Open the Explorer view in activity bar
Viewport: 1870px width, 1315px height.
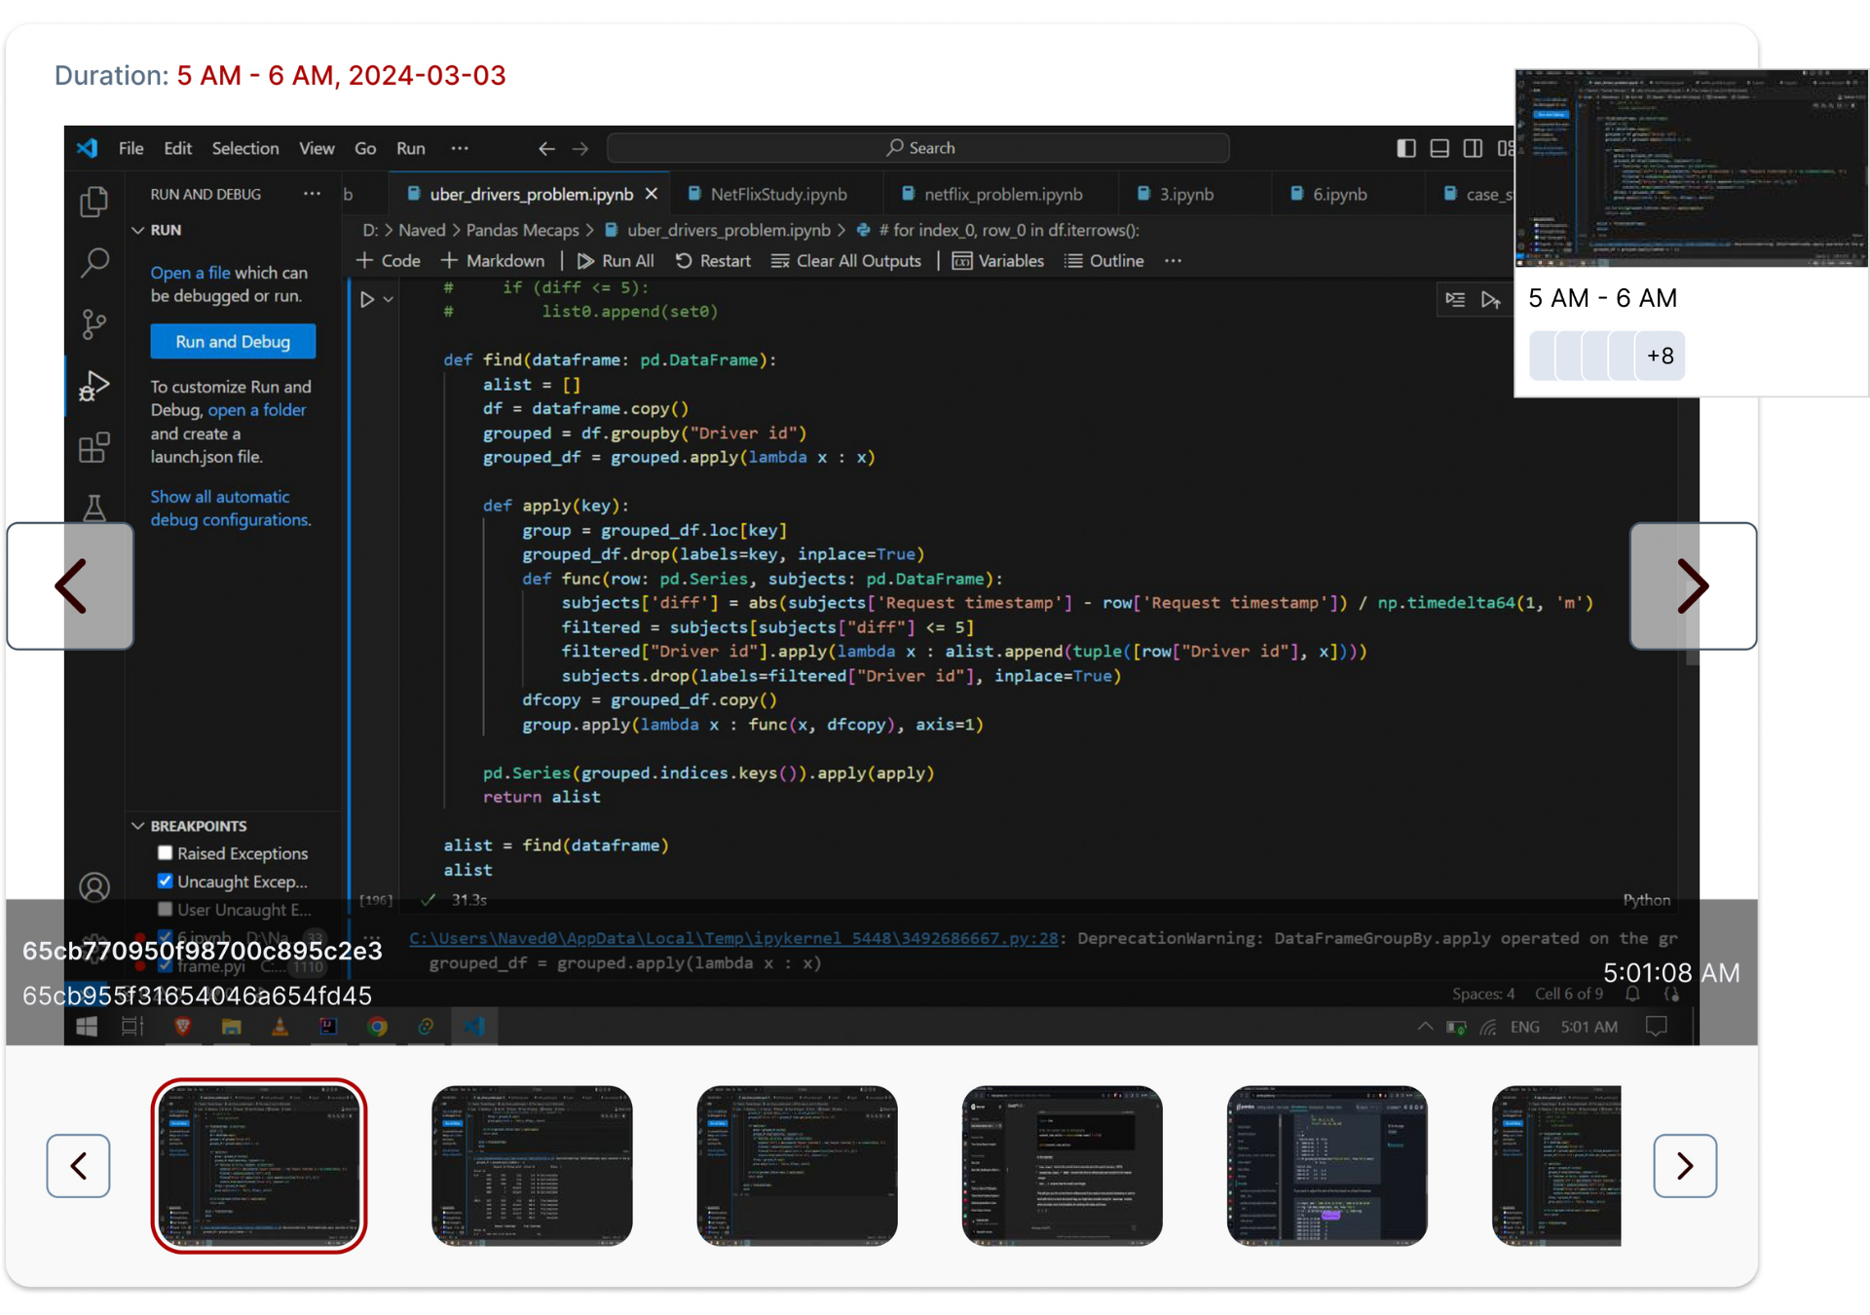pos(94,202)
